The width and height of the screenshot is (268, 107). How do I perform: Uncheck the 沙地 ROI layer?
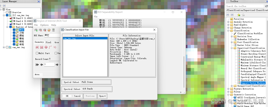click(14, 33)
